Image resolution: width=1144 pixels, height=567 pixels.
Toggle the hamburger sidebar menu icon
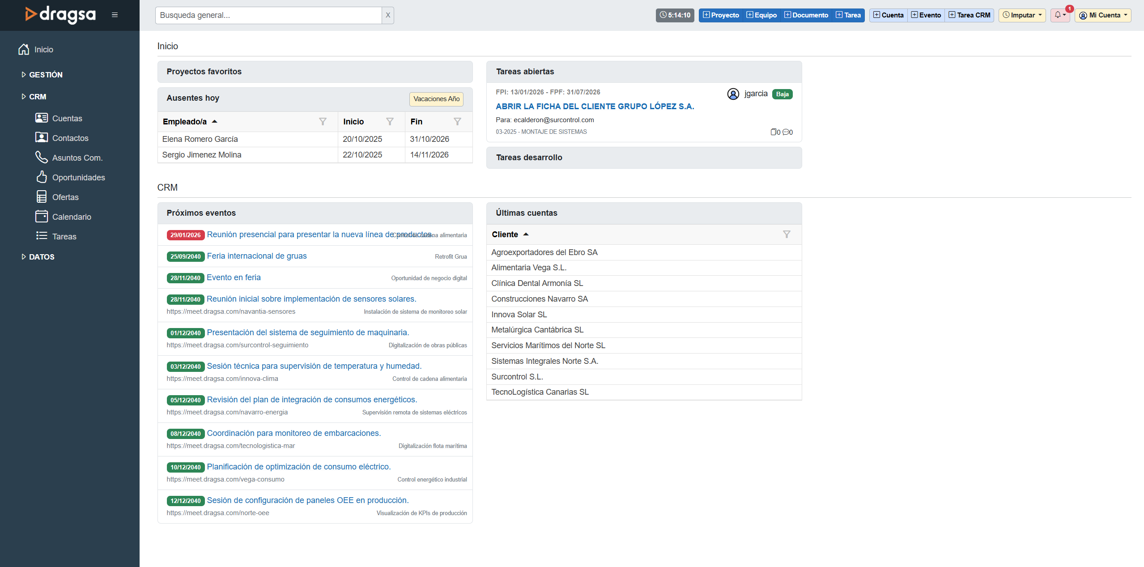tap(115, 15)
